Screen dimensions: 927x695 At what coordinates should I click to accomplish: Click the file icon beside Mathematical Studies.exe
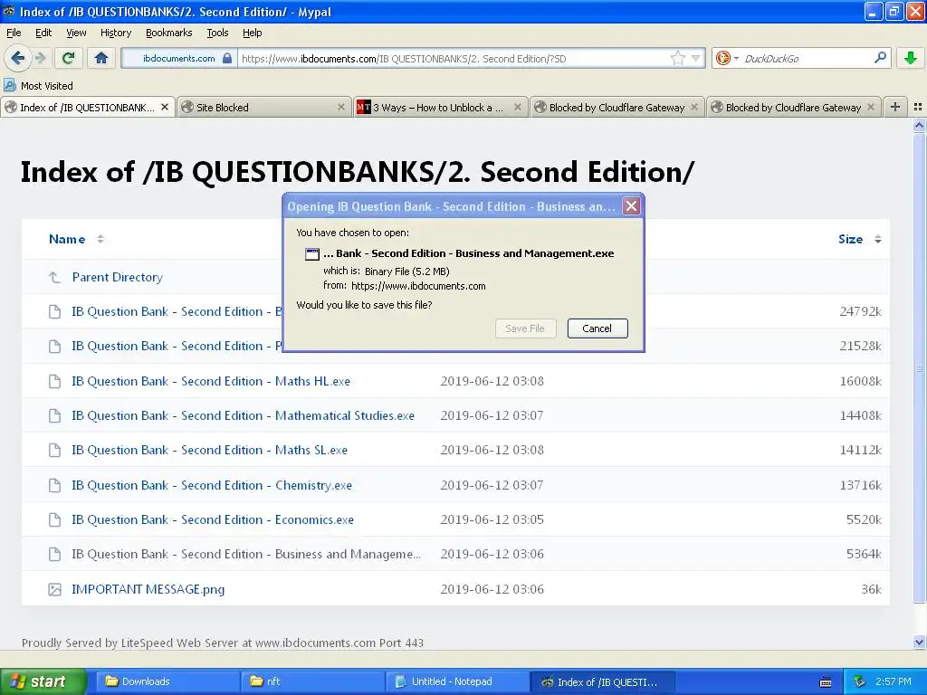[x=54, y=415]
